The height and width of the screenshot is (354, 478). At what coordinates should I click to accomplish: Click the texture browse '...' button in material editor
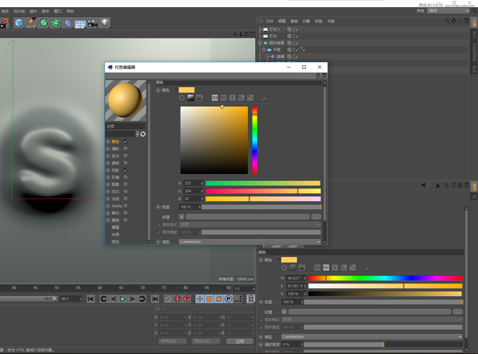click(316, 217)
